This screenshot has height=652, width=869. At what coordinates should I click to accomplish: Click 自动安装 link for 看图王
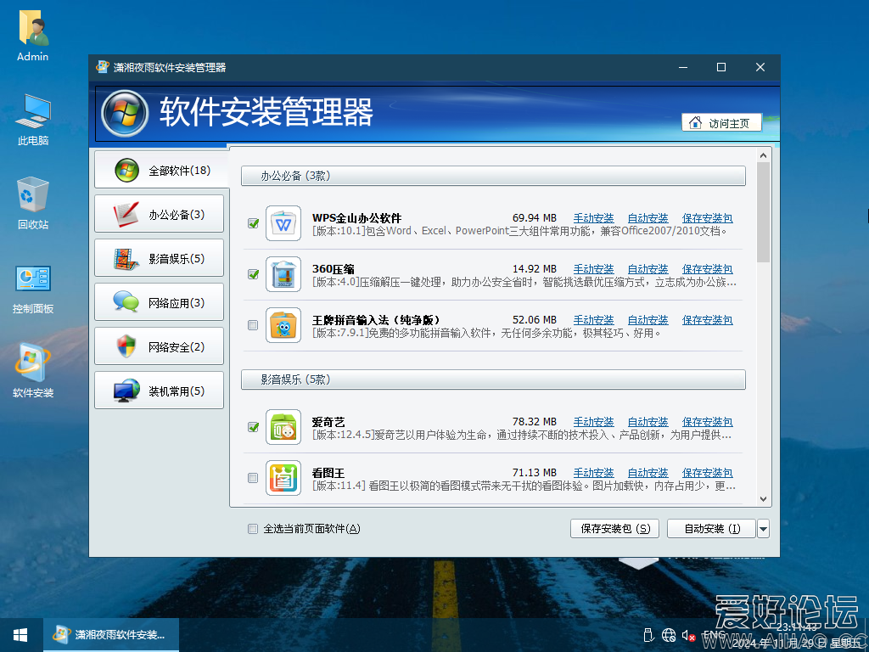[x=648, y=474]
